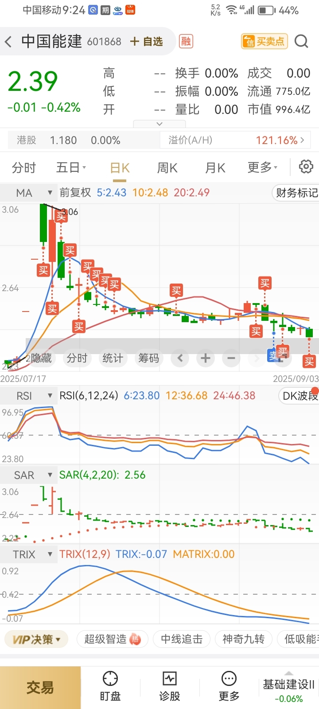
Task: Move chart left with arrow icon
Action: pos(180,358)
